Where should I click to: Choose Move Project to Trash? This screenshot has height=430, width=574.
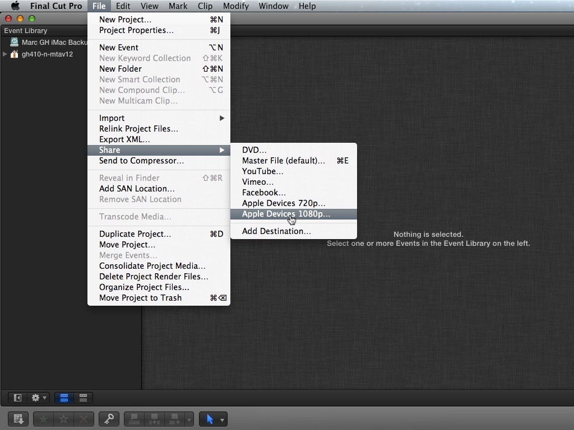[159, 298]
